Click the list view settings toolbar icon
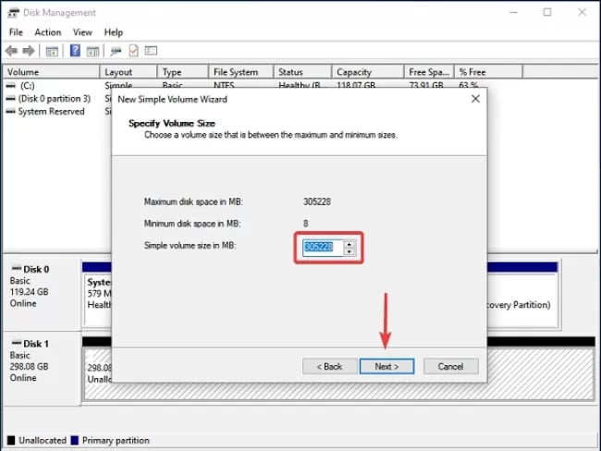601x451 pixels. (151, 50)
